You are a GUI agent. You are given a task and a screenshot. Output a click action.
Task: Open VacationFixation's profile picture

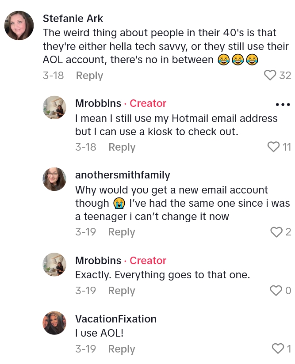54,323
